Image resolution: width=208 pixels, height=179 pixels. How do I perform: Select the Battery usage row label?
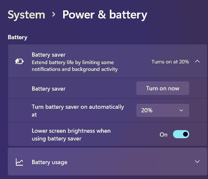[x=49, y=162]
